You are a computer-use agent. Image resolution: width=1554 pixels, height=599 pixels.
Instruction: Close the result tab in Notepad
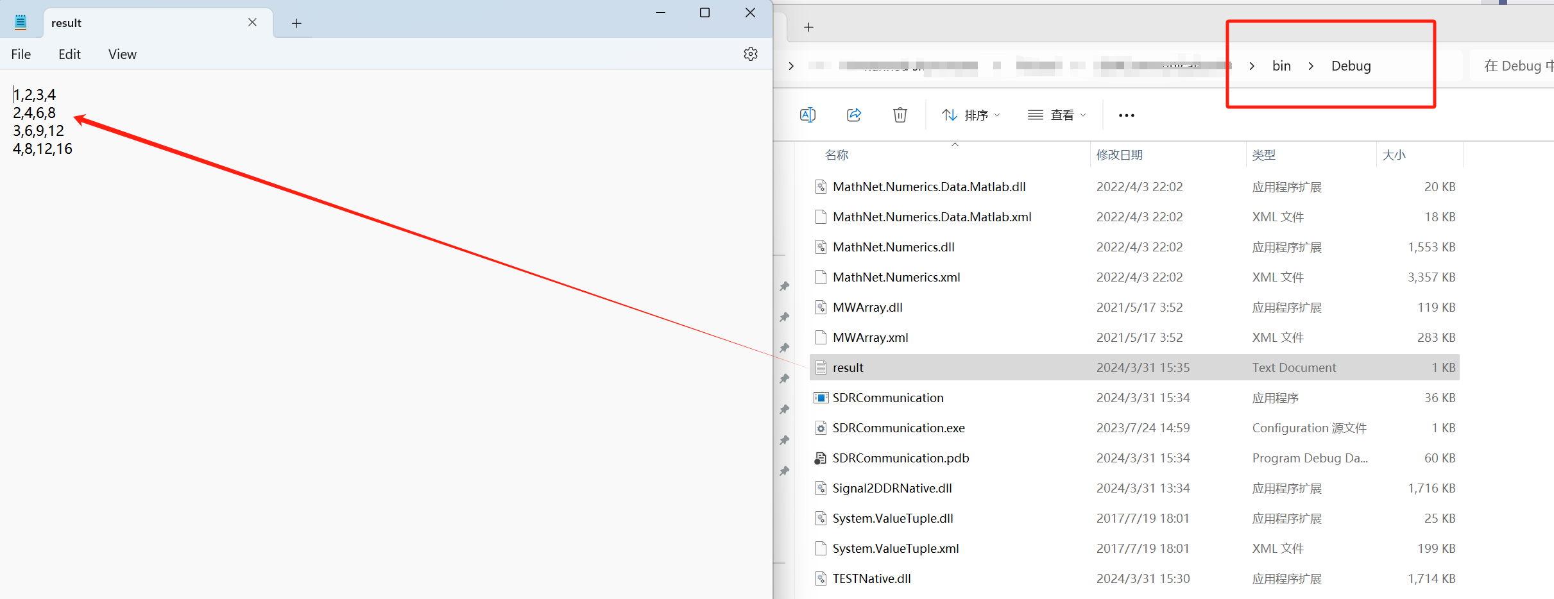pos(252,22)
